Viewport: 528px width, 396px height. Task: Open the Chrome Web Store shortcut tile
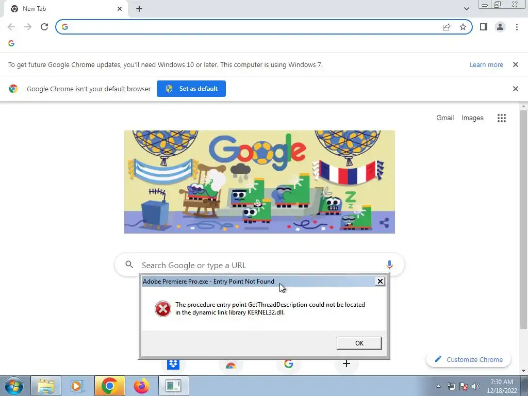click(231, 366)
